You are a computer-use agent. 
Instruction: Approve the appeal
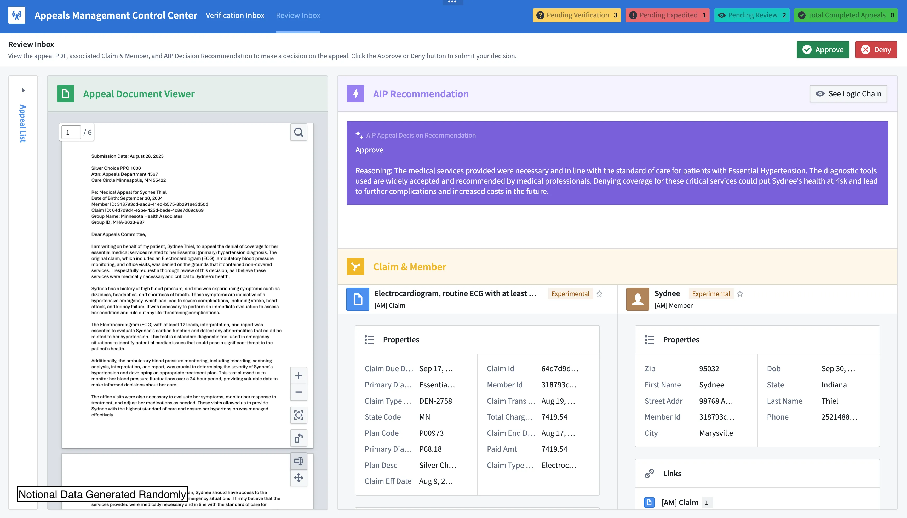(823, 49)
